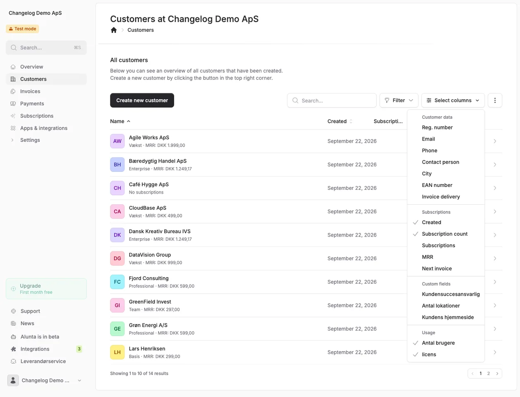This screenshot has width=520, height=397.
Task: Expand the Settings sidebar section
Action: pos(46,140)
